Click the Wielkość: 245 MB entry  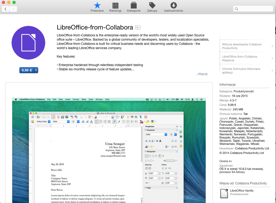tap(231, 109)
